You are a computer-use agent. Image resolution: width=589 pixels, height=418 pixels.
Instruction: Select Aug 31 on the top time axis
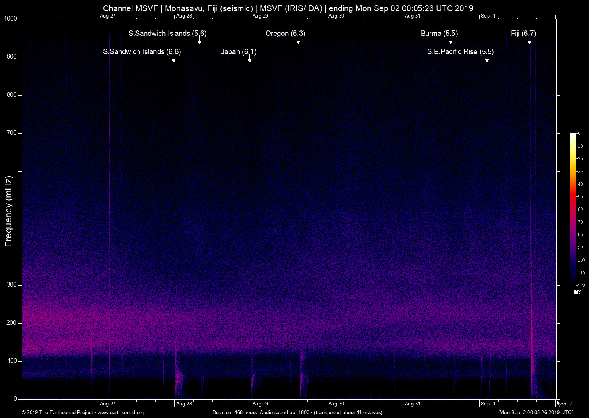click(x=412, y=16)
